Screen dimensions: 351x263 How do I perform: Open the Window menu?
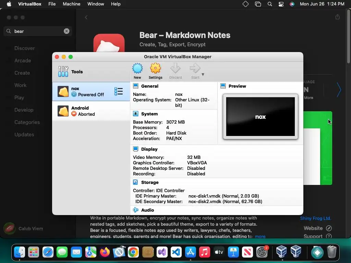96,4
